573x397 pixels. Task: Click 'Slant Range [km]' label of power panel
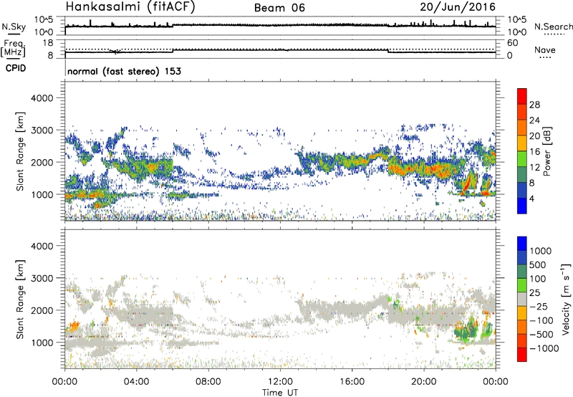point(20,151)
